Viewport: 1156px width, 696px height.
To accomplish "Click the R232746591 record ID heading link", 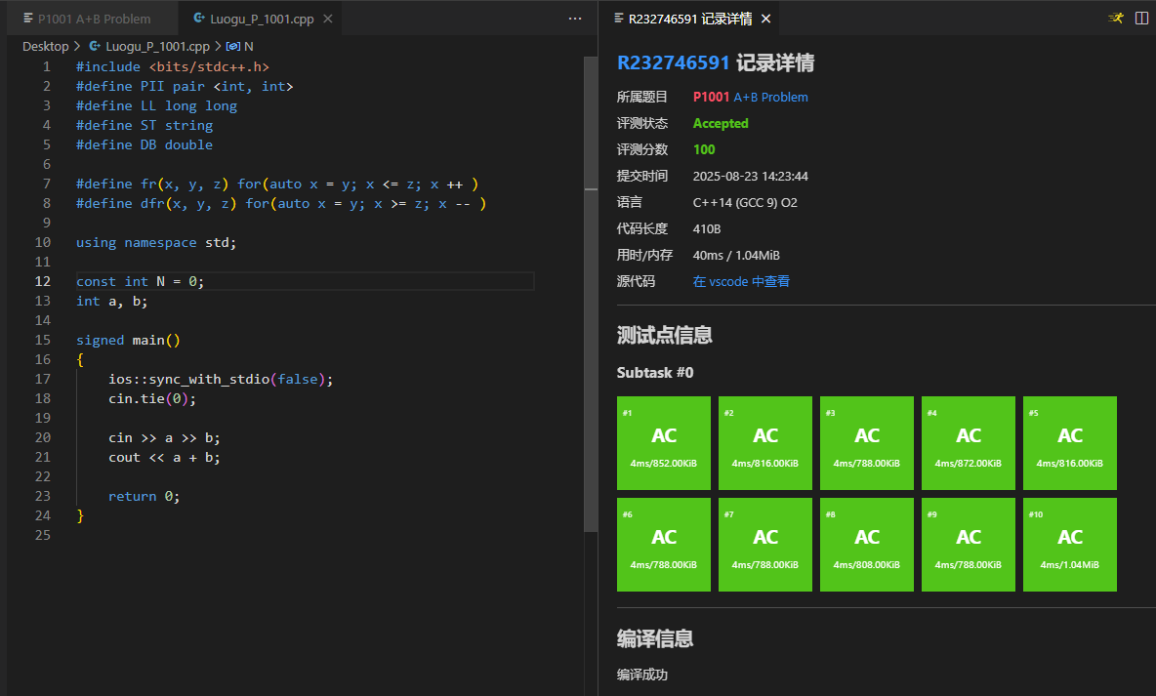I will coord(673,63).
